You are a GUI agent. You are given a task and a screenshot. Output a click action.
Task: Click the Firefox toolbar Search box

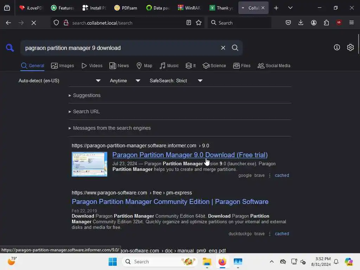tap(239, 23)
